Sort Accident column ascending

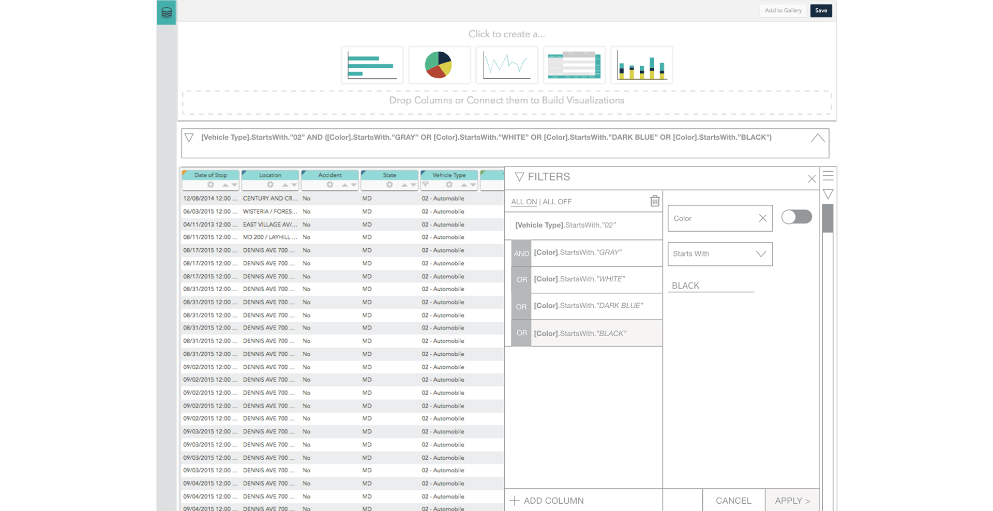click(x=344, y=185)
